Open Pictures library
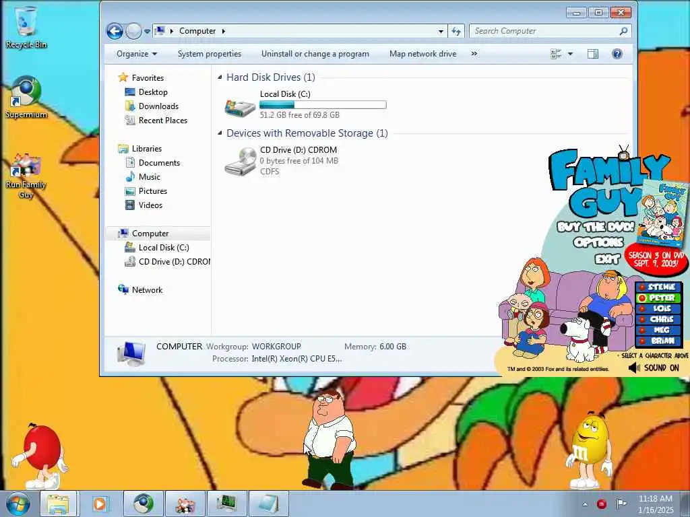The height and width of the screenshot is (517, 690). tap(153, 191)
